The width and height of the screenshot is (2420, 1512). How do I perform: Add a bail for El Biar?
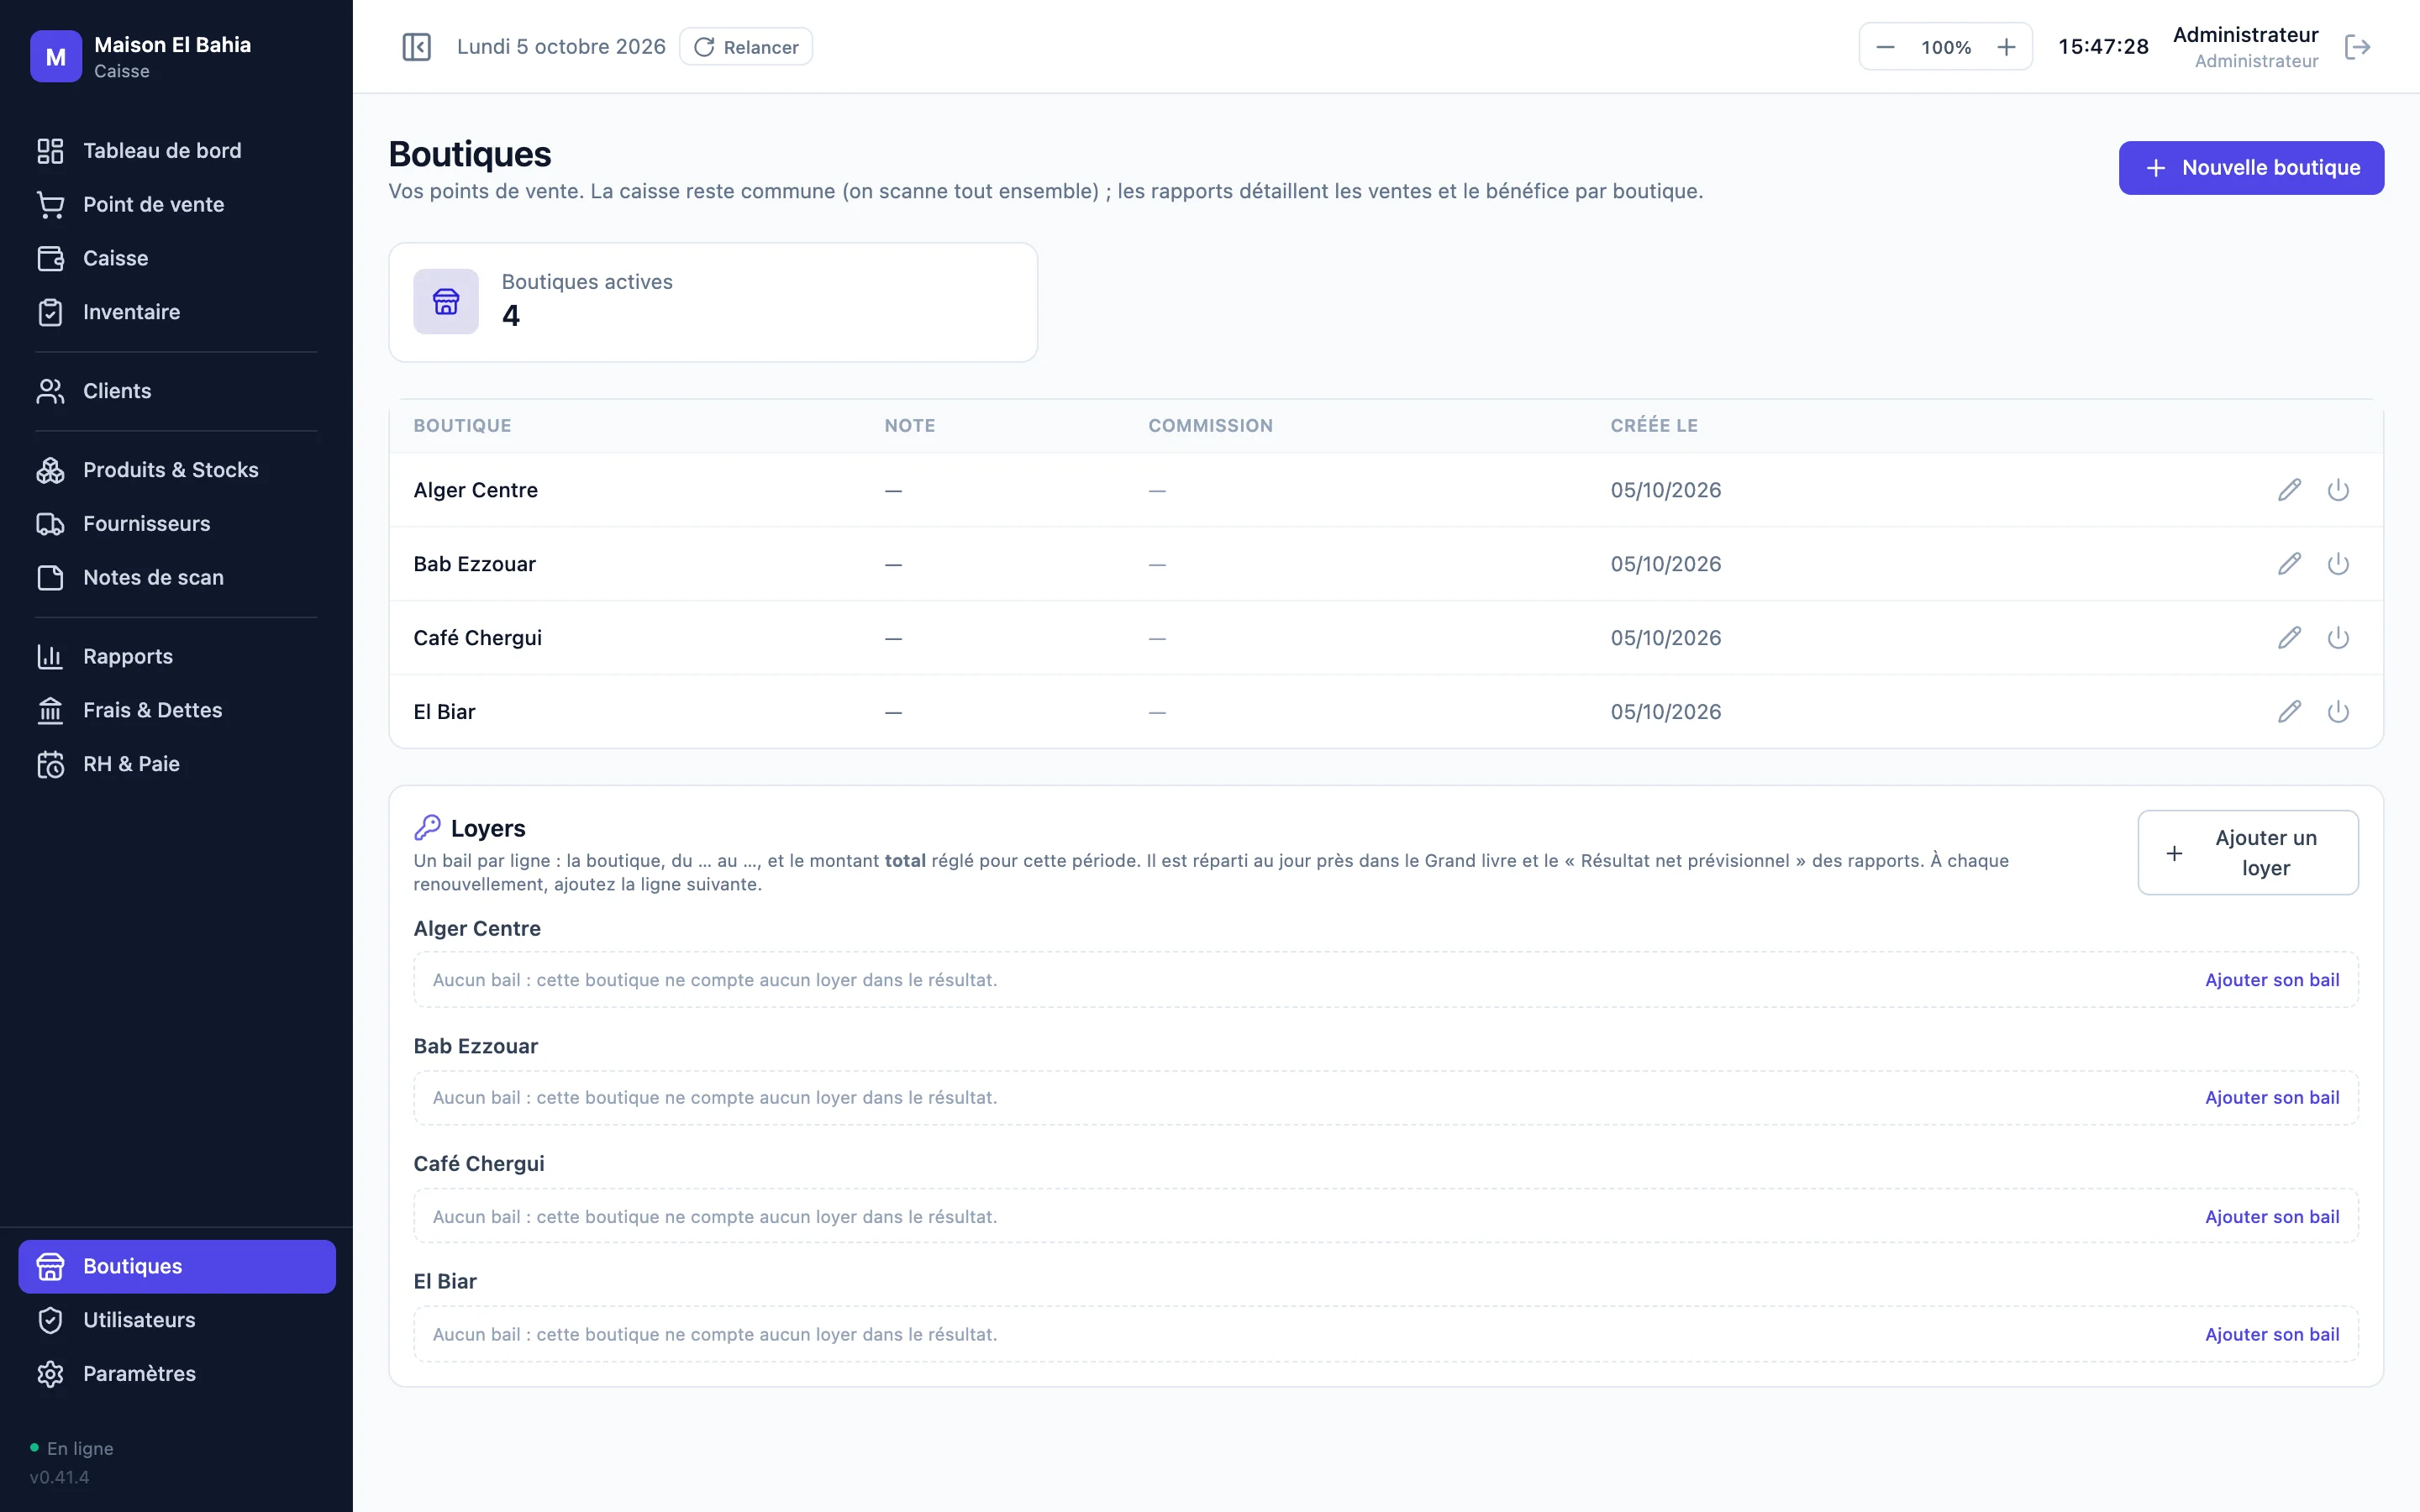[x=2272, y=1335]
